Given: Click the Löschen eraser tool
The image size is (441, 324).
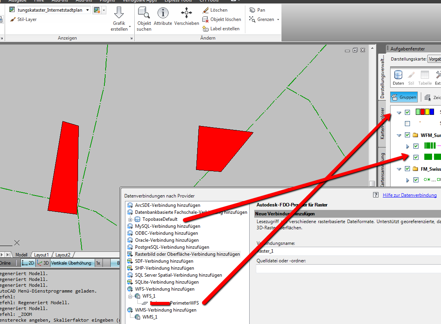Looking at the screenshot, I should pyautogui.click(x=215, y=10).
